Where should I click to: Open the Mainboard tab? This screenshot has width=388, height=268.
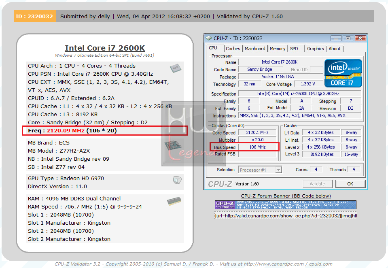[x=255, y=49]
